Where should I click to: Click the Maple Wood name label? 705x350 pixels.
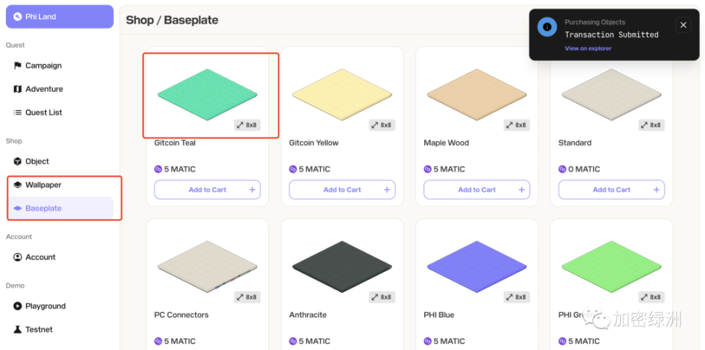(446, 143)
